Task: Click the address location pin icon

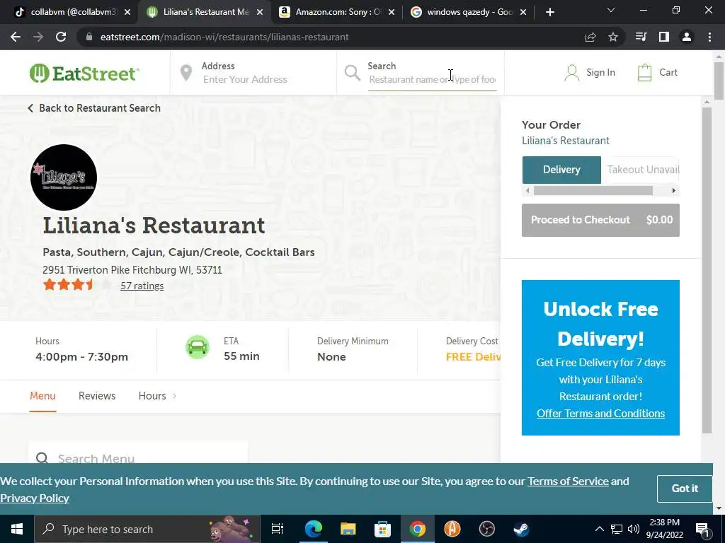Action: click(x=186, y=73)
